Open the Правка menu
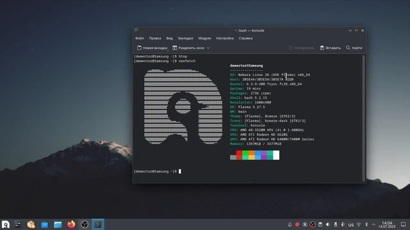 click(x=155, y=38)
